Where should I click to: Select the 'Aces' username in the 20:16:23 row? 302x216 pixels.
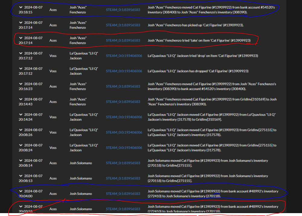(53, 87)
